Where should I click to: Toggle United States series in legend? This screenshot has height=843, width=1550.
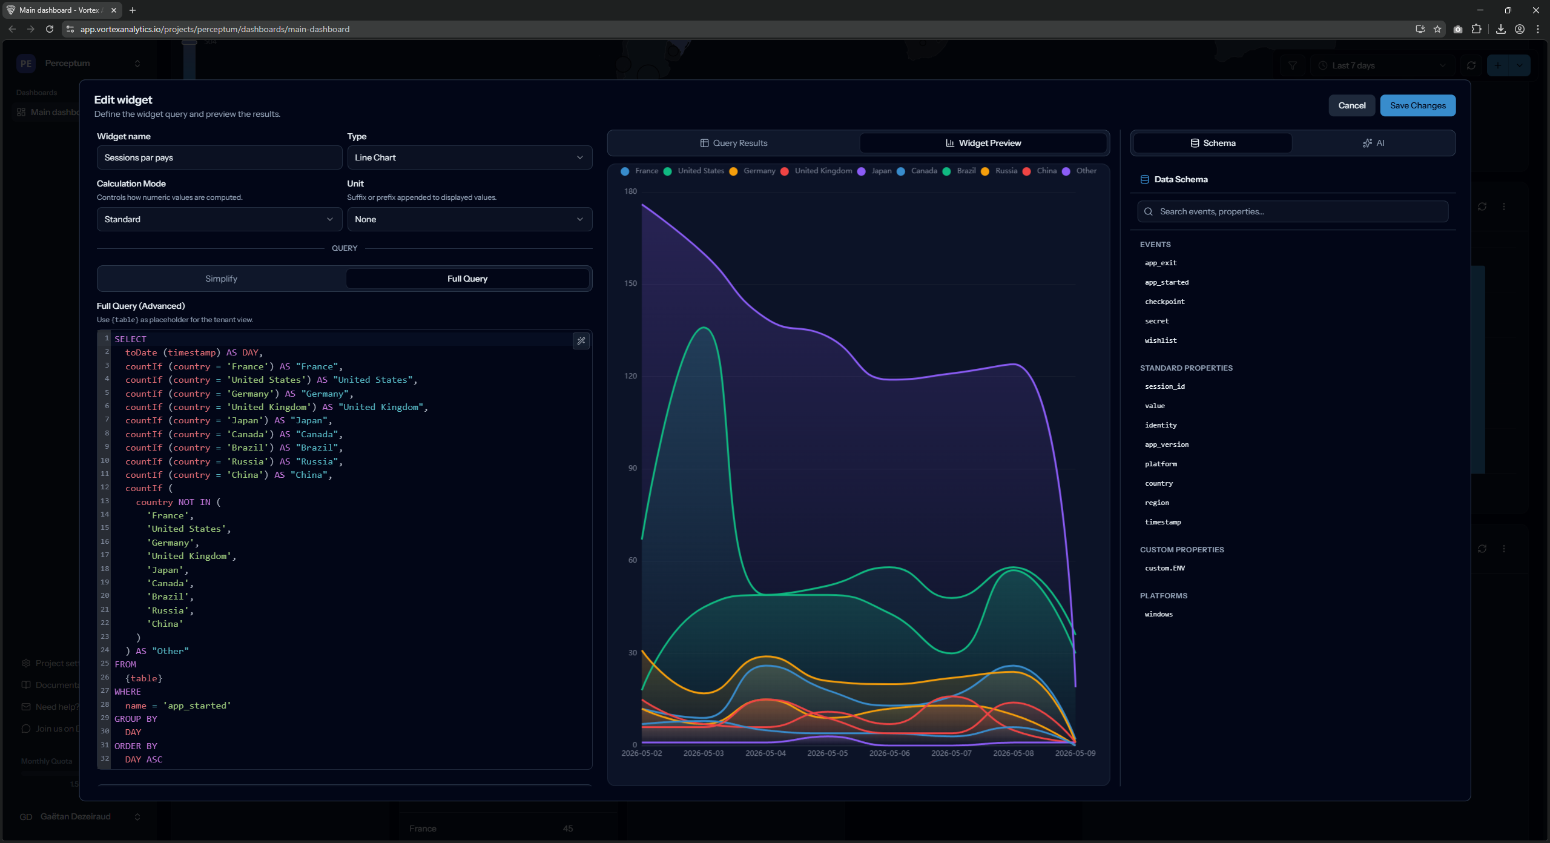tap(694, 171)
